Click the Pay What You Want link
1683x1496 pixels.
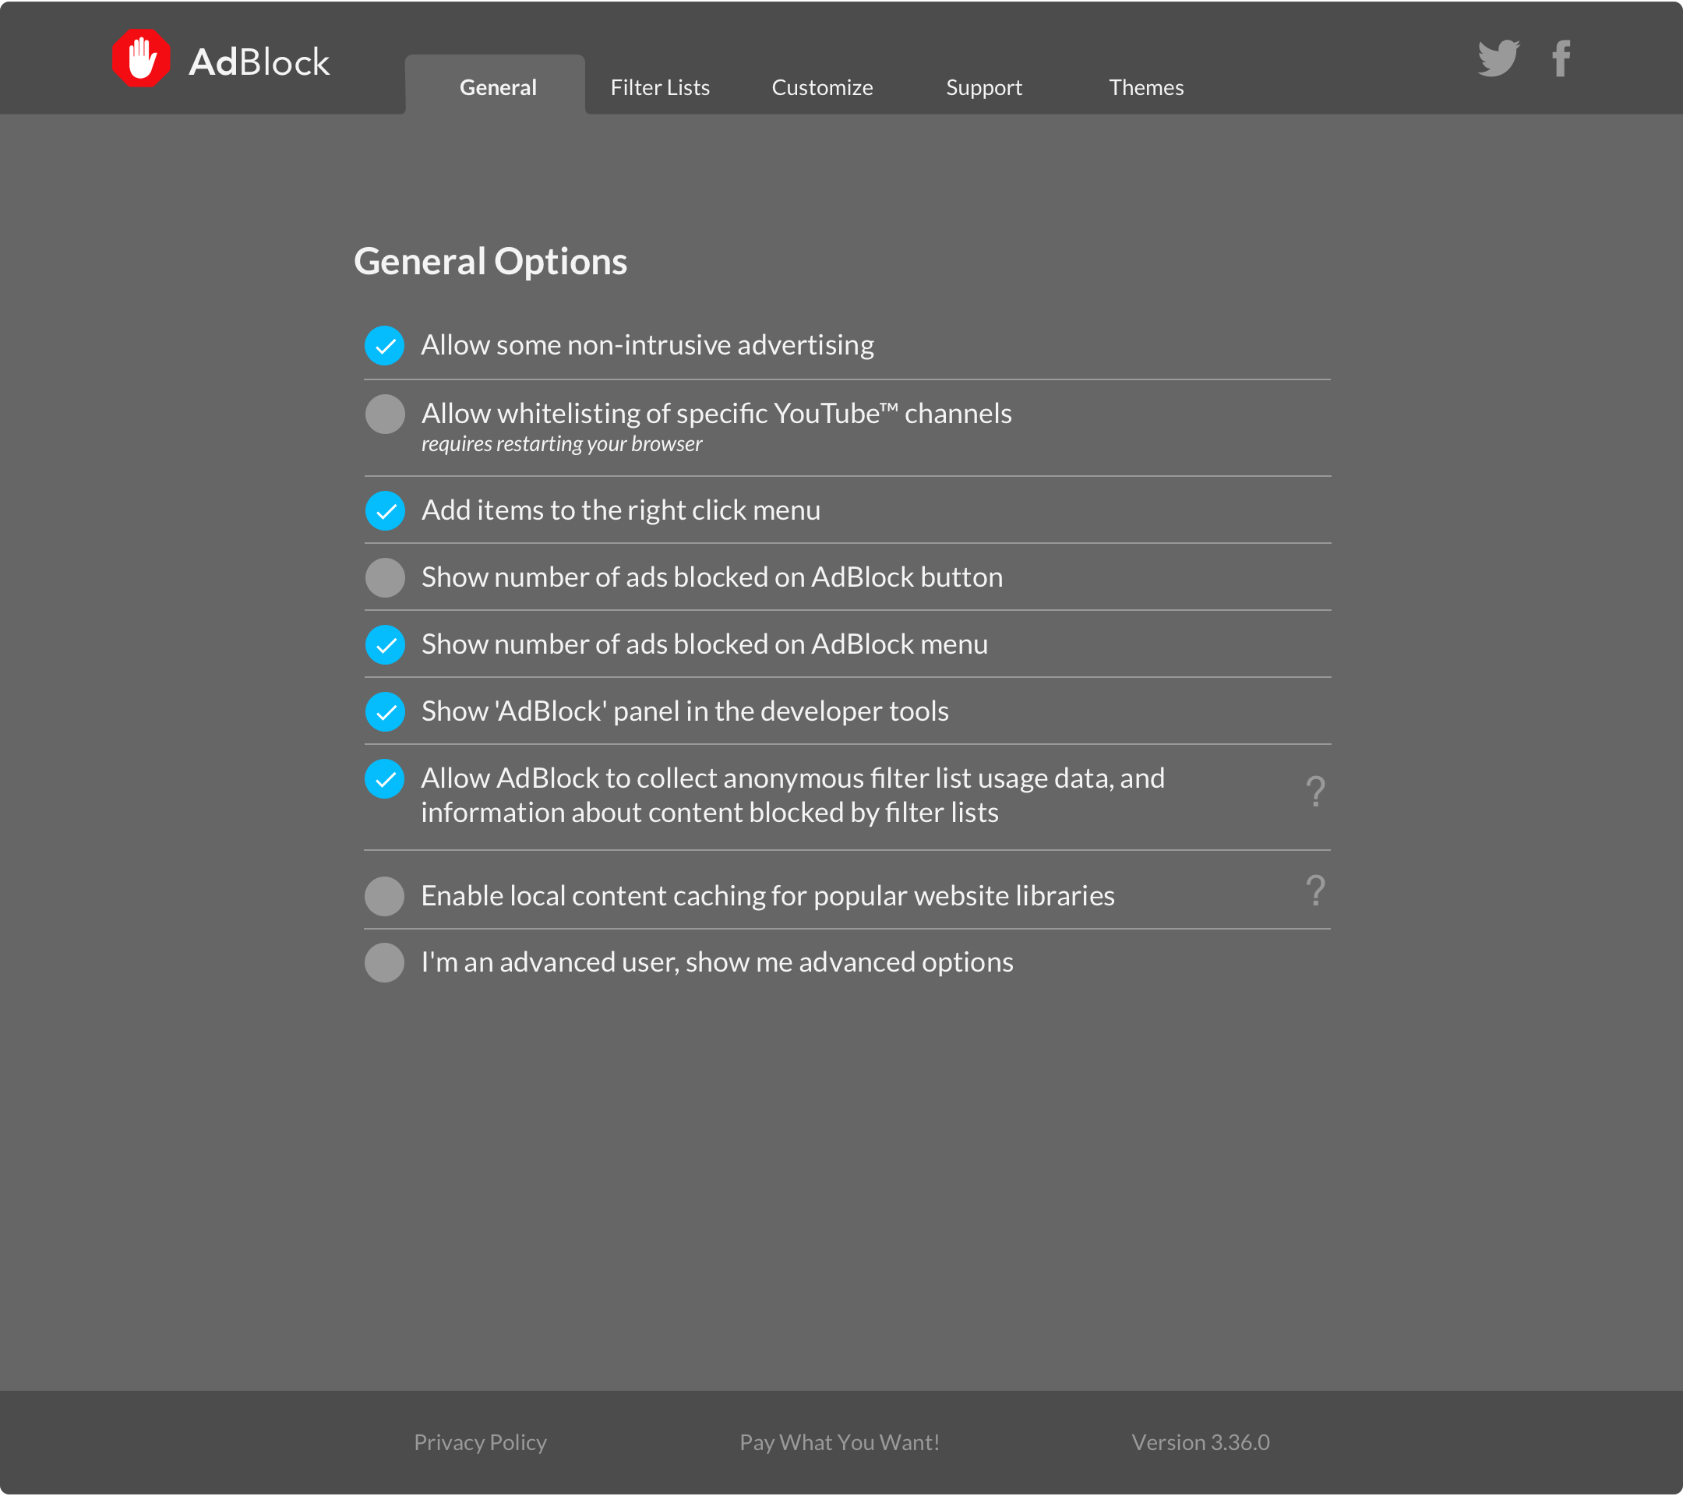click(839, 1442)
